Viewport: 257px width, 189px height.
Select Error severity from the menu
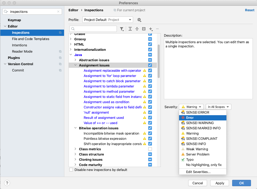203,118
